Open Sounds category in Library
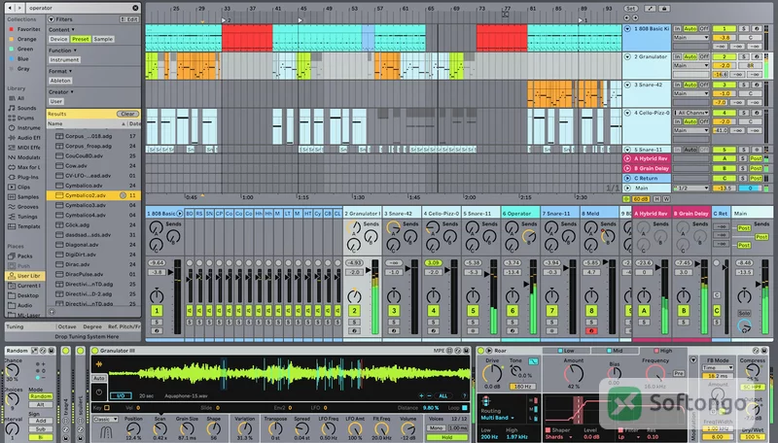The height and width of the screenshot is (443, 778). [26, 108]
